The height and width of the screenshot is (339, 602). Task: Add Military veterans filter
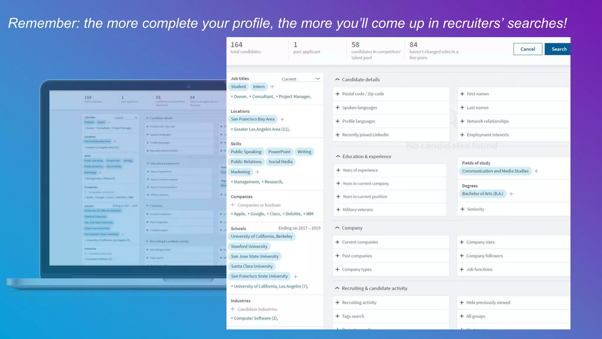click(390, 210)
